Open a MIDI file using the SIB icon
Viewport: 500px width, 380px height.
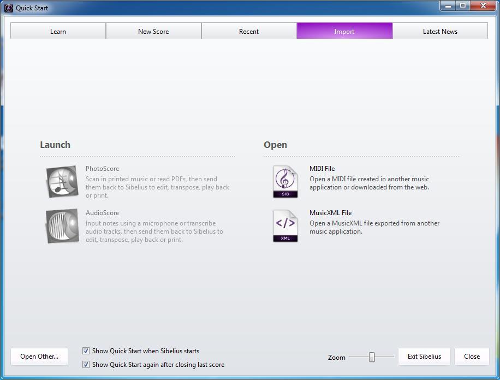click(x=285, y=182)
